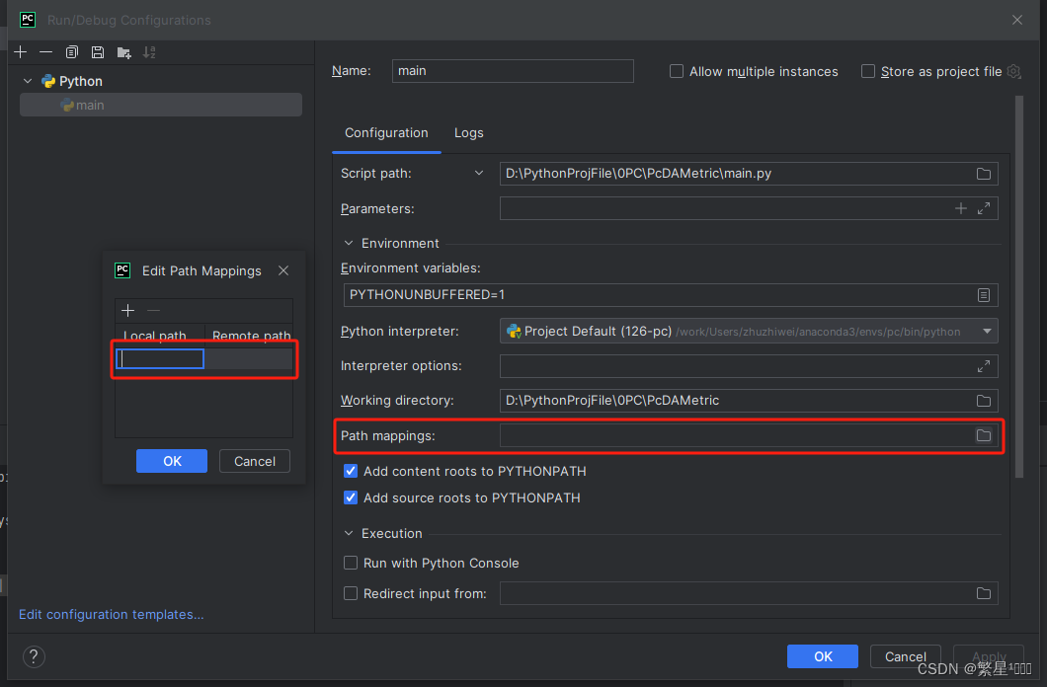Browse for working directory folder
Image resolution: width=1047 pixels, height=687 pixels.
984,401
